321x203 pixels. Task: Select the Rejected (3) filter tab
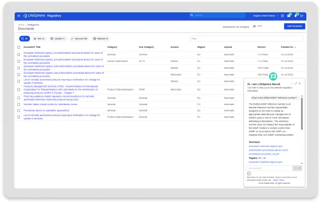pos(101,39)
